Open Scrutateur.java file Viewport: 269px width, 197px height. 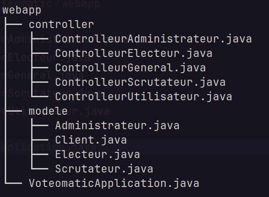[104, 169]
